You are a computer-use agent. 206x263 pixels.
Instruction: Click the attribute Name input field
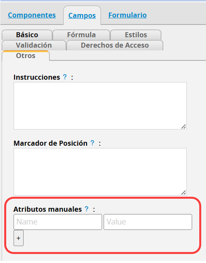pyautogui.click(x=58, y=222)
